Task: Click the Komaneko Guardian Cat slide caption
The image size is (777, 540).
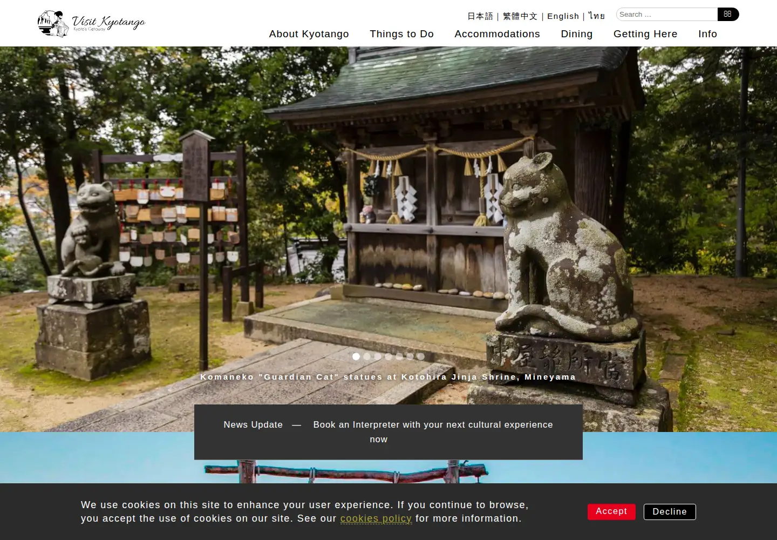Action: 388,377
